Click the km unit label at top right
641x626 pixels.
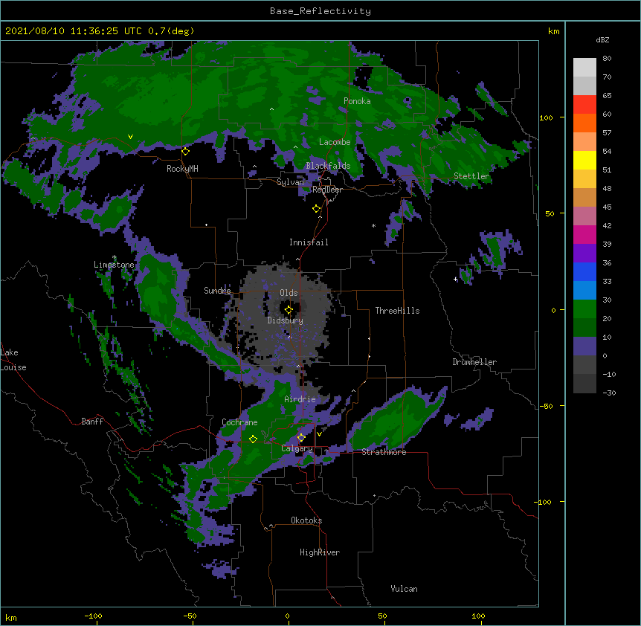click(553, 31)
